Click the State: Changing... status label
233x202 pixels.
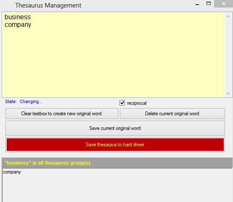pos(24,101)
